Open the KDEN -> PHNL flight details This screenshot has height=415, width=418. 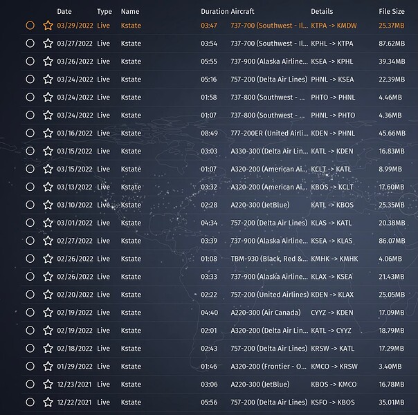331,133
